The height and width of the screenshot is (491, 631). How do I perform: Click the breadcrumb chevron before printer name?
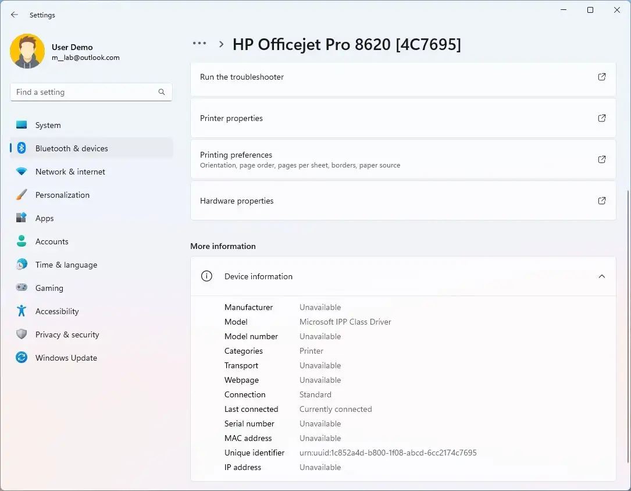coord(222,44)
